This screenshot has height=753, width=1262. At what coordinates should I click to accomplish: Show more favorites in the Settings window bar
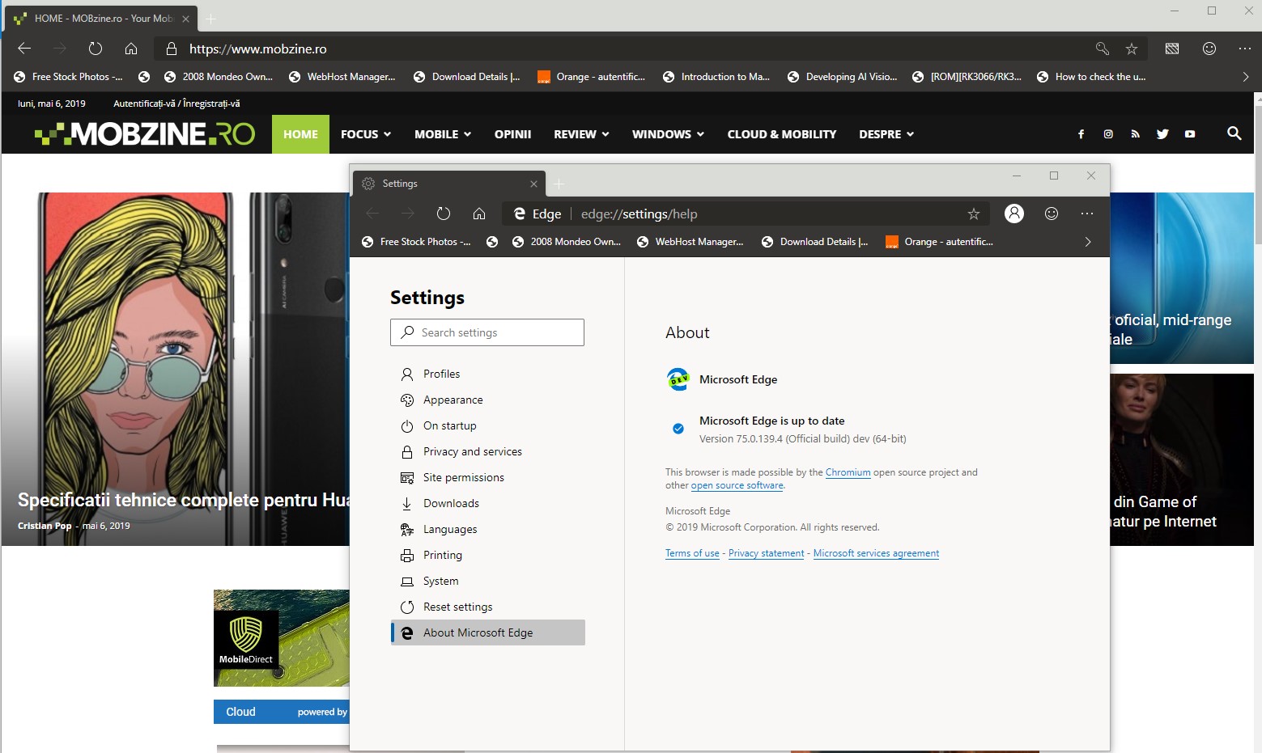point(1088,242)
